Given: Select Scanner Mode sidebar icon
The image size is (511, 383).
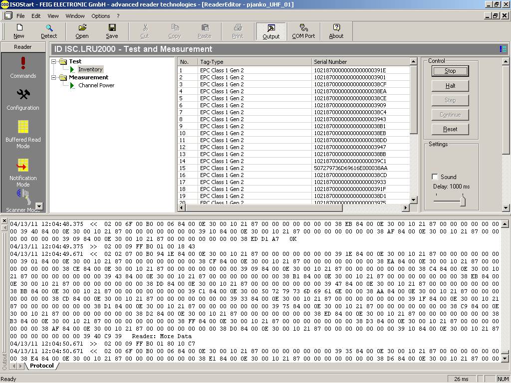Looking at the screenshot, I should pos(24,196).
